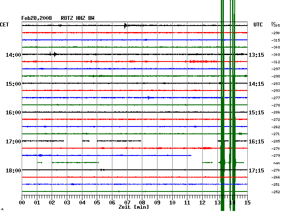The width and height of the screenshot is (282, 214).
Task: Click the DC value -271
Action: (275, 134)
